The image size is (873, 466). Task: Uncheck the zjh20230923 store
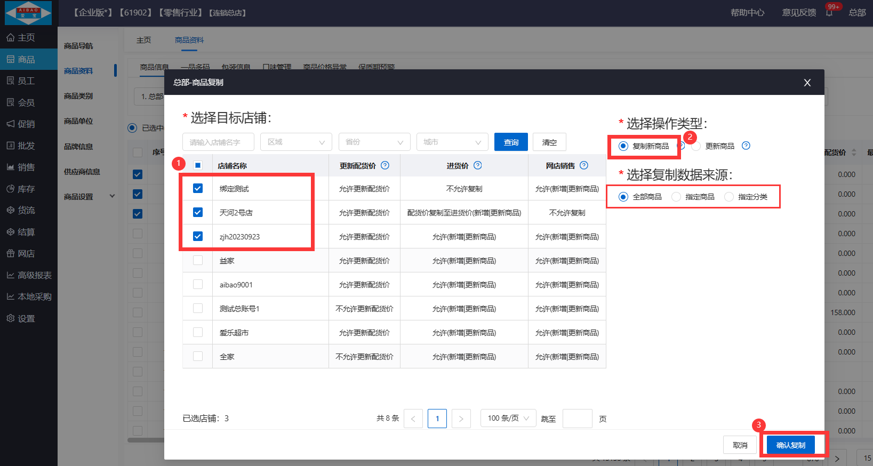[x=198, y=236]
